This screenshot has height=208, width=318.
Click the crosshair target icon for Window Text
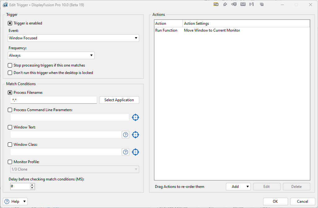click(x=135, y=135)
